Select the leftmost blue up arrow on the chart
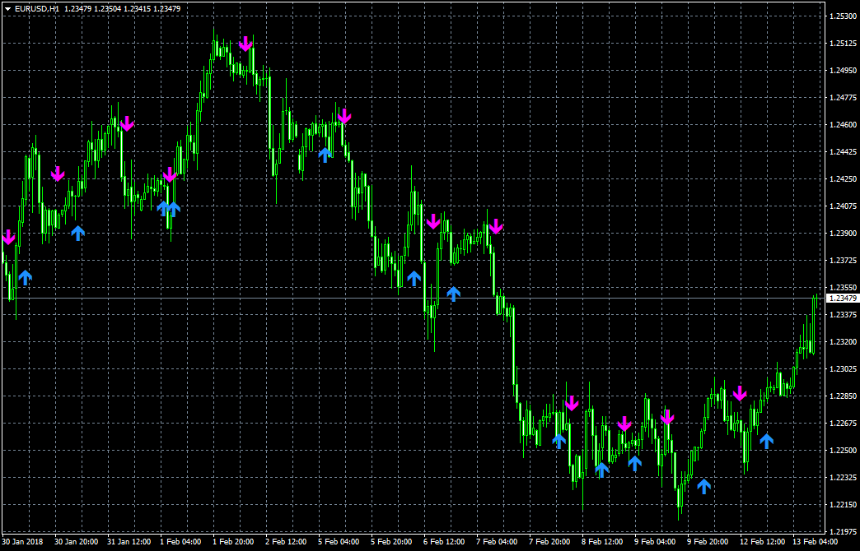 tap(25, 277)
